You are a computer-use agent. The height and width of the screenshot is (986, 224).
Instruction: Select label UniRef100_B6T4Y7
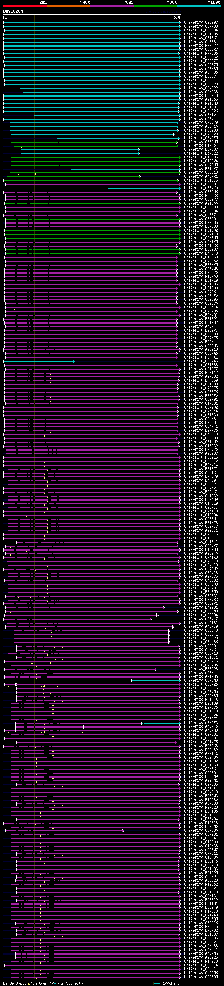tap(201, 169)
